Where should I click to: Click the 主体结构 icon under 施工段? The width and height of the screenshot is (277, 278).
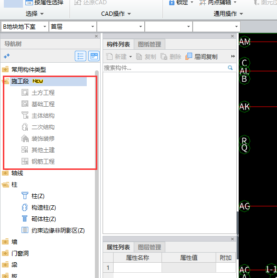pyautogui.click(x=25, y=115)
